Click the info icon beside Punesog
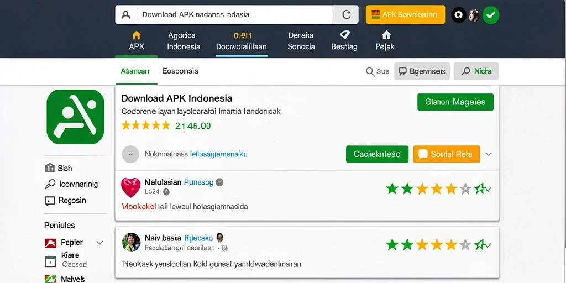 click(219, 182)
